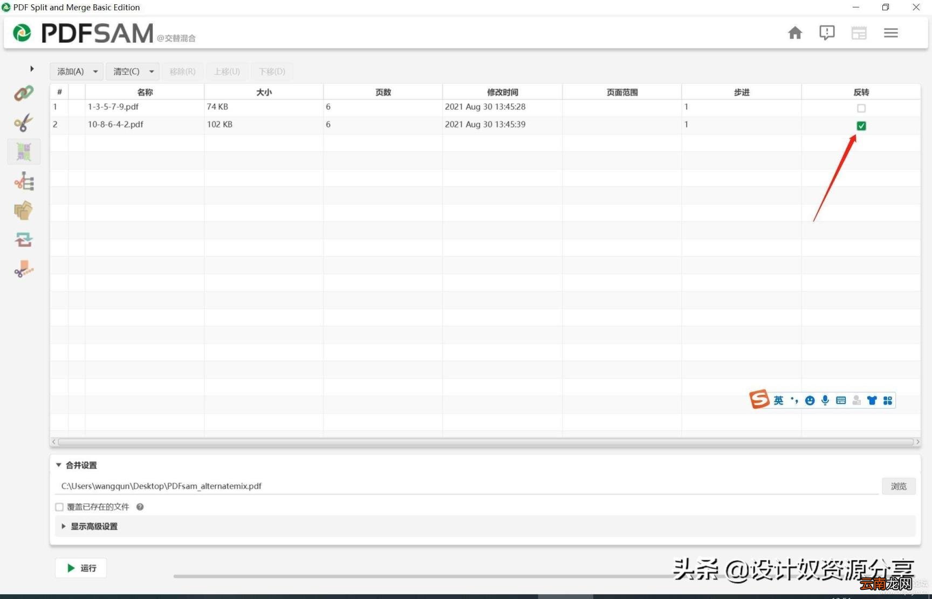Open Split by bookmarks tool
Image resolution: width=932 pixels, height=599 pixels.
point(24,182)
